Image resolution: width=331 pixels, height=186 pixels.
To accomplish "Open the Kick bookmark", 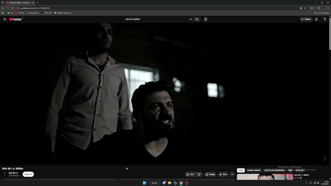I will pyautogui.click(x=10, y=13).
